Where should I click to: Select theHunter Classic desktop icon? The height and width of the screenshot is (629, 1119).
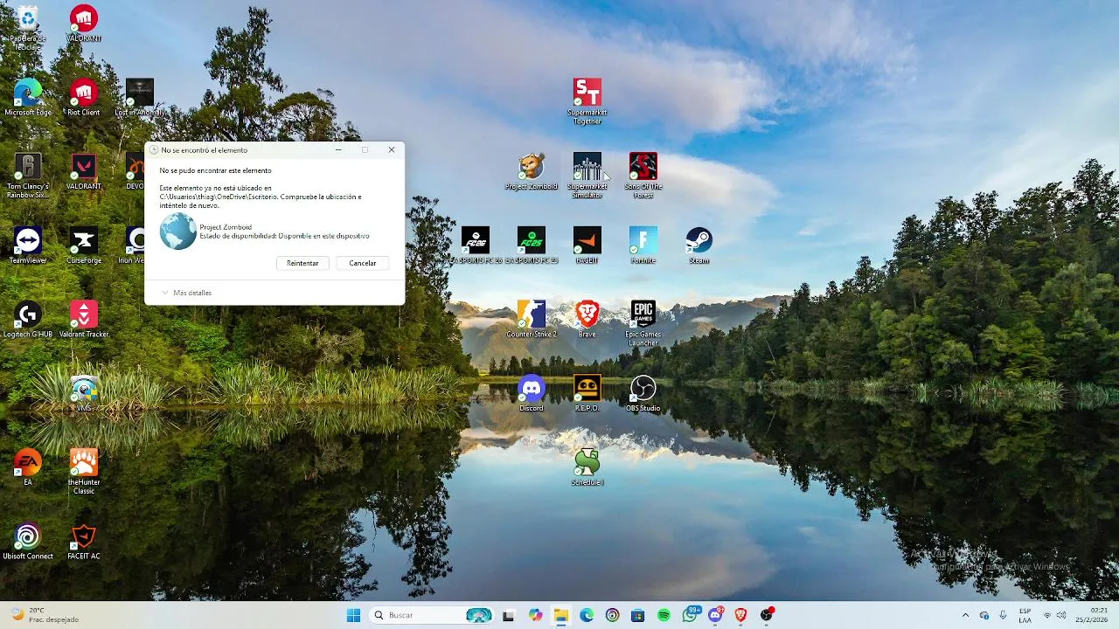(84, 472)
